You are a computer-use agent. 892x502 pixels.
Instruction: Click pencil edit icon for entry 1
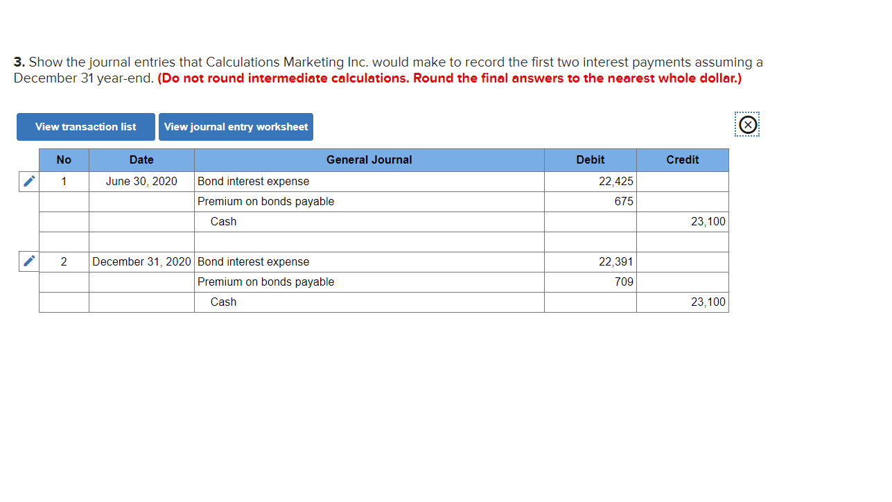point(29,181)
